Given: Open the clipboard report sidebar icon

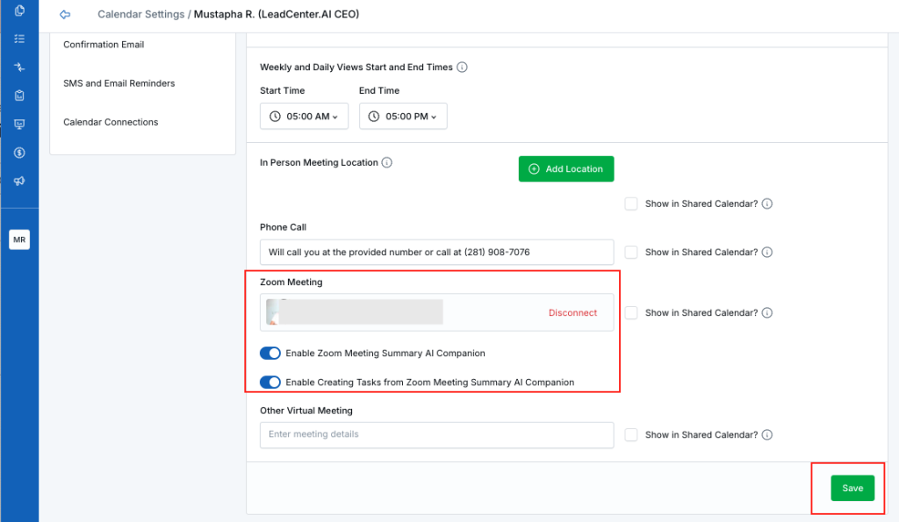Looking at the screenshot, I should [19, 96].
